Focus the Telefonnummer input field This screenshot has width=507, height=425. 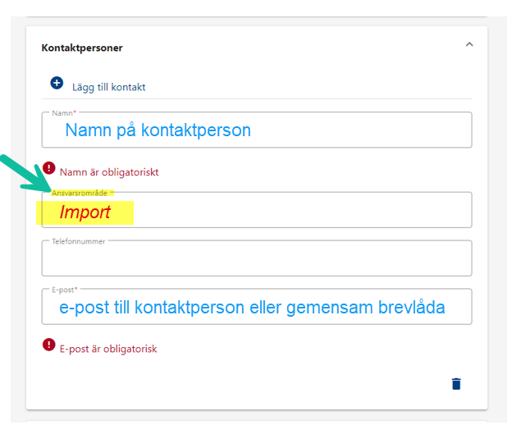257,258
